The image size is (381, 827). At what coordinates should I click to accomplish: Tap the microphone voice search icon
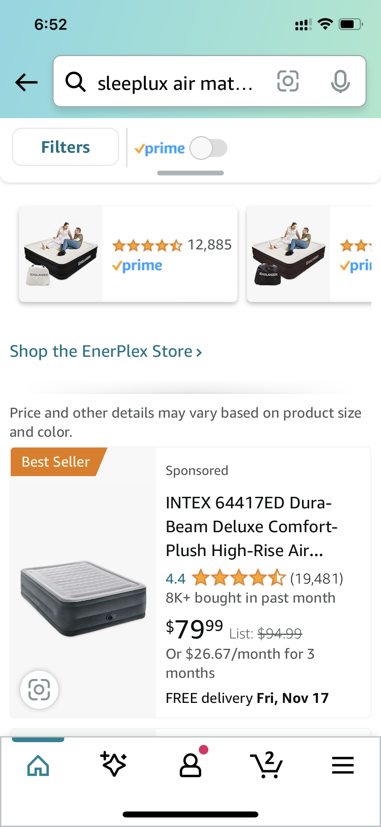(340, 82)
